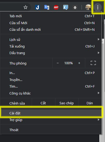The image size is (105, 142).
Task: Expand the Công cụ khác submenu
Action: coord(51,93)
